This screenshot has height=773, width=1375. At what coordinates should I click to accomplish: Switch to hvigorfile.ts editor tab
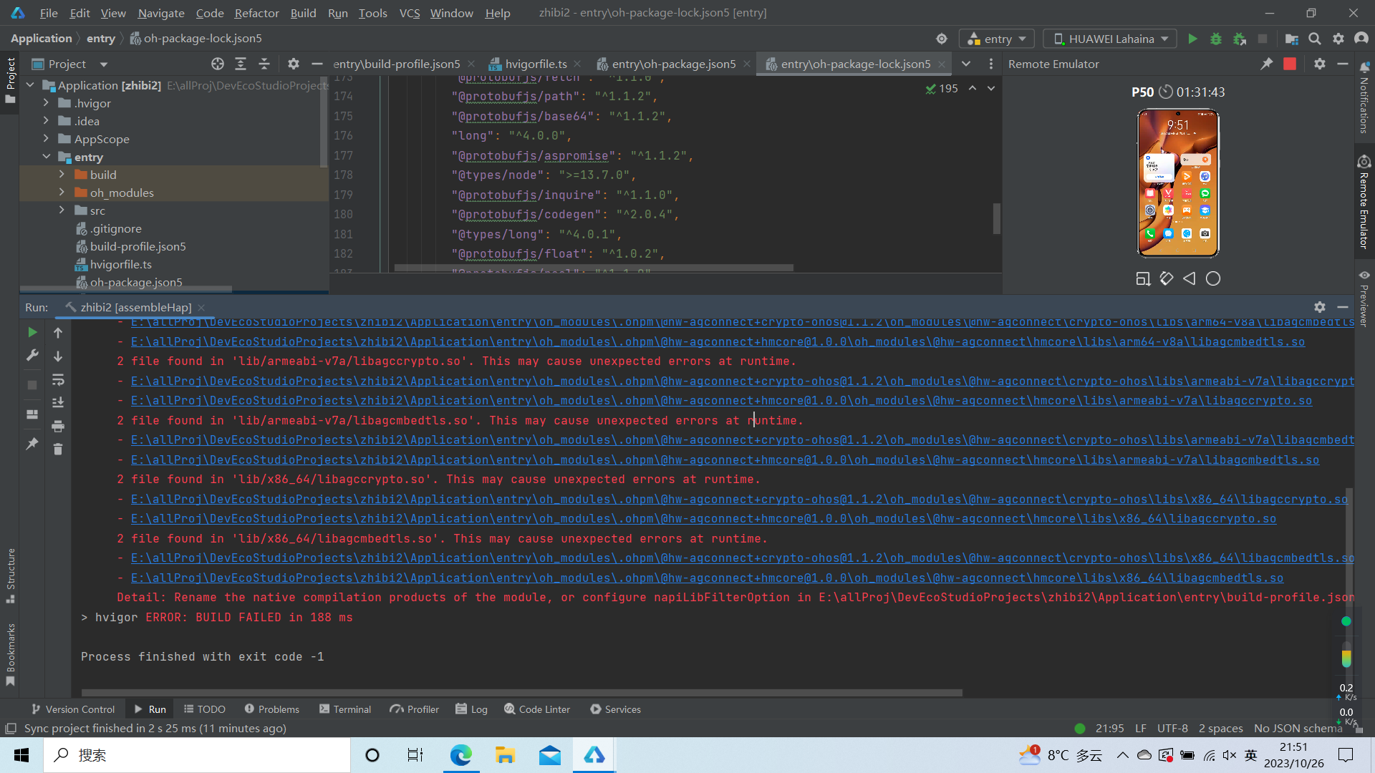(x=535, y=64)
